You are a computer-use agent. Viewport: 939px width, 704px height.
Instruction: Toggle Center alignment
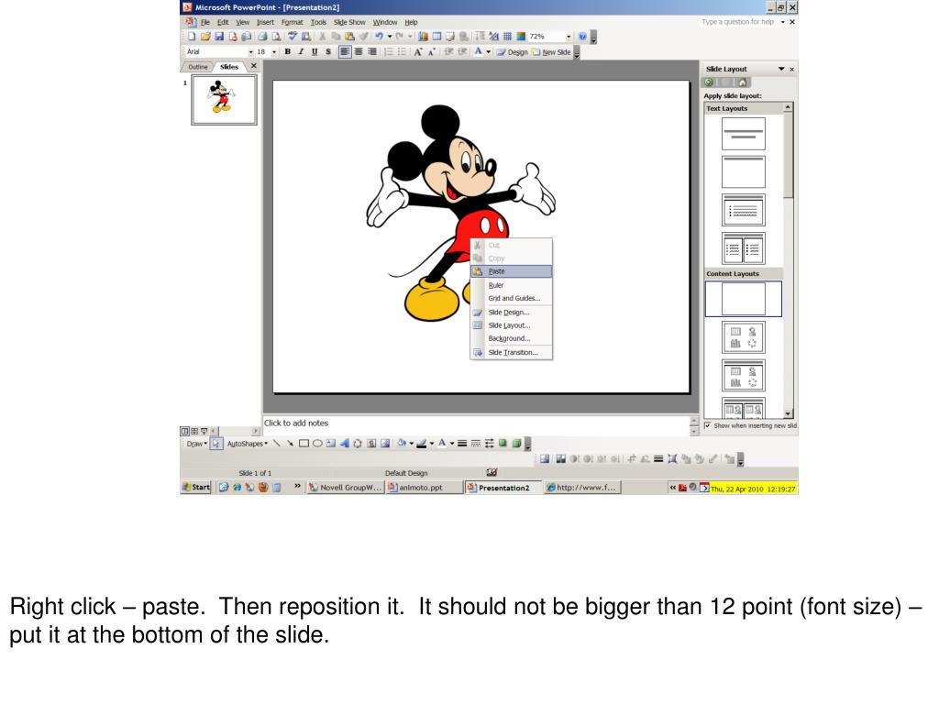click(x=359, y=52)
